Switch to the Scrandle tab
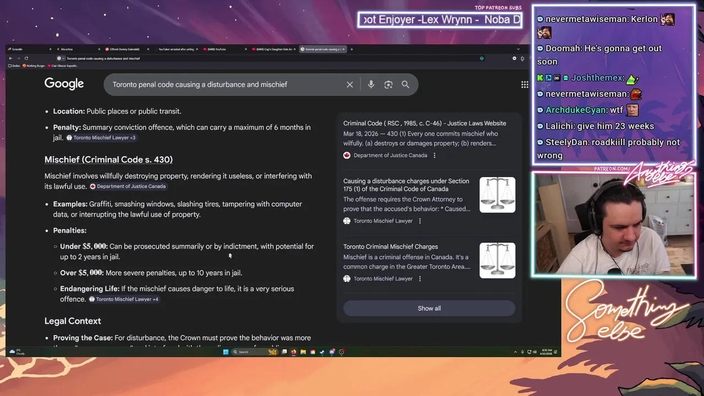This screenshot has width=704, height=396. 29,49
